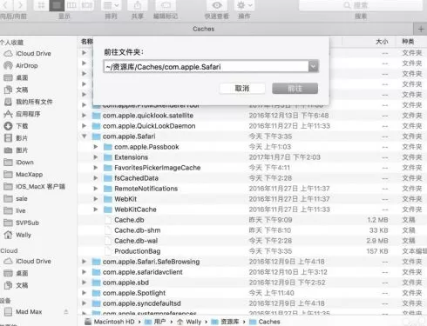Image resolution: width=427 pixels, height=326 pixels.
Task: Open 下载 downloads in sidebar
Action: click(x=16, y=126)
